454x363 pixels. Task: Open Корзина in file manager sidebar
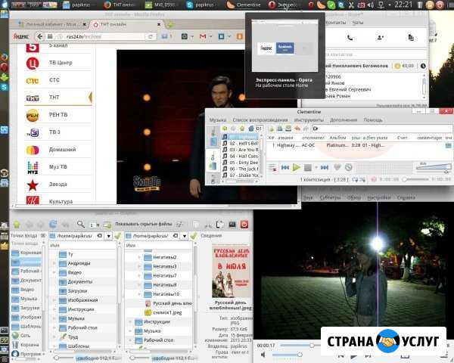(x=26, y=345)
